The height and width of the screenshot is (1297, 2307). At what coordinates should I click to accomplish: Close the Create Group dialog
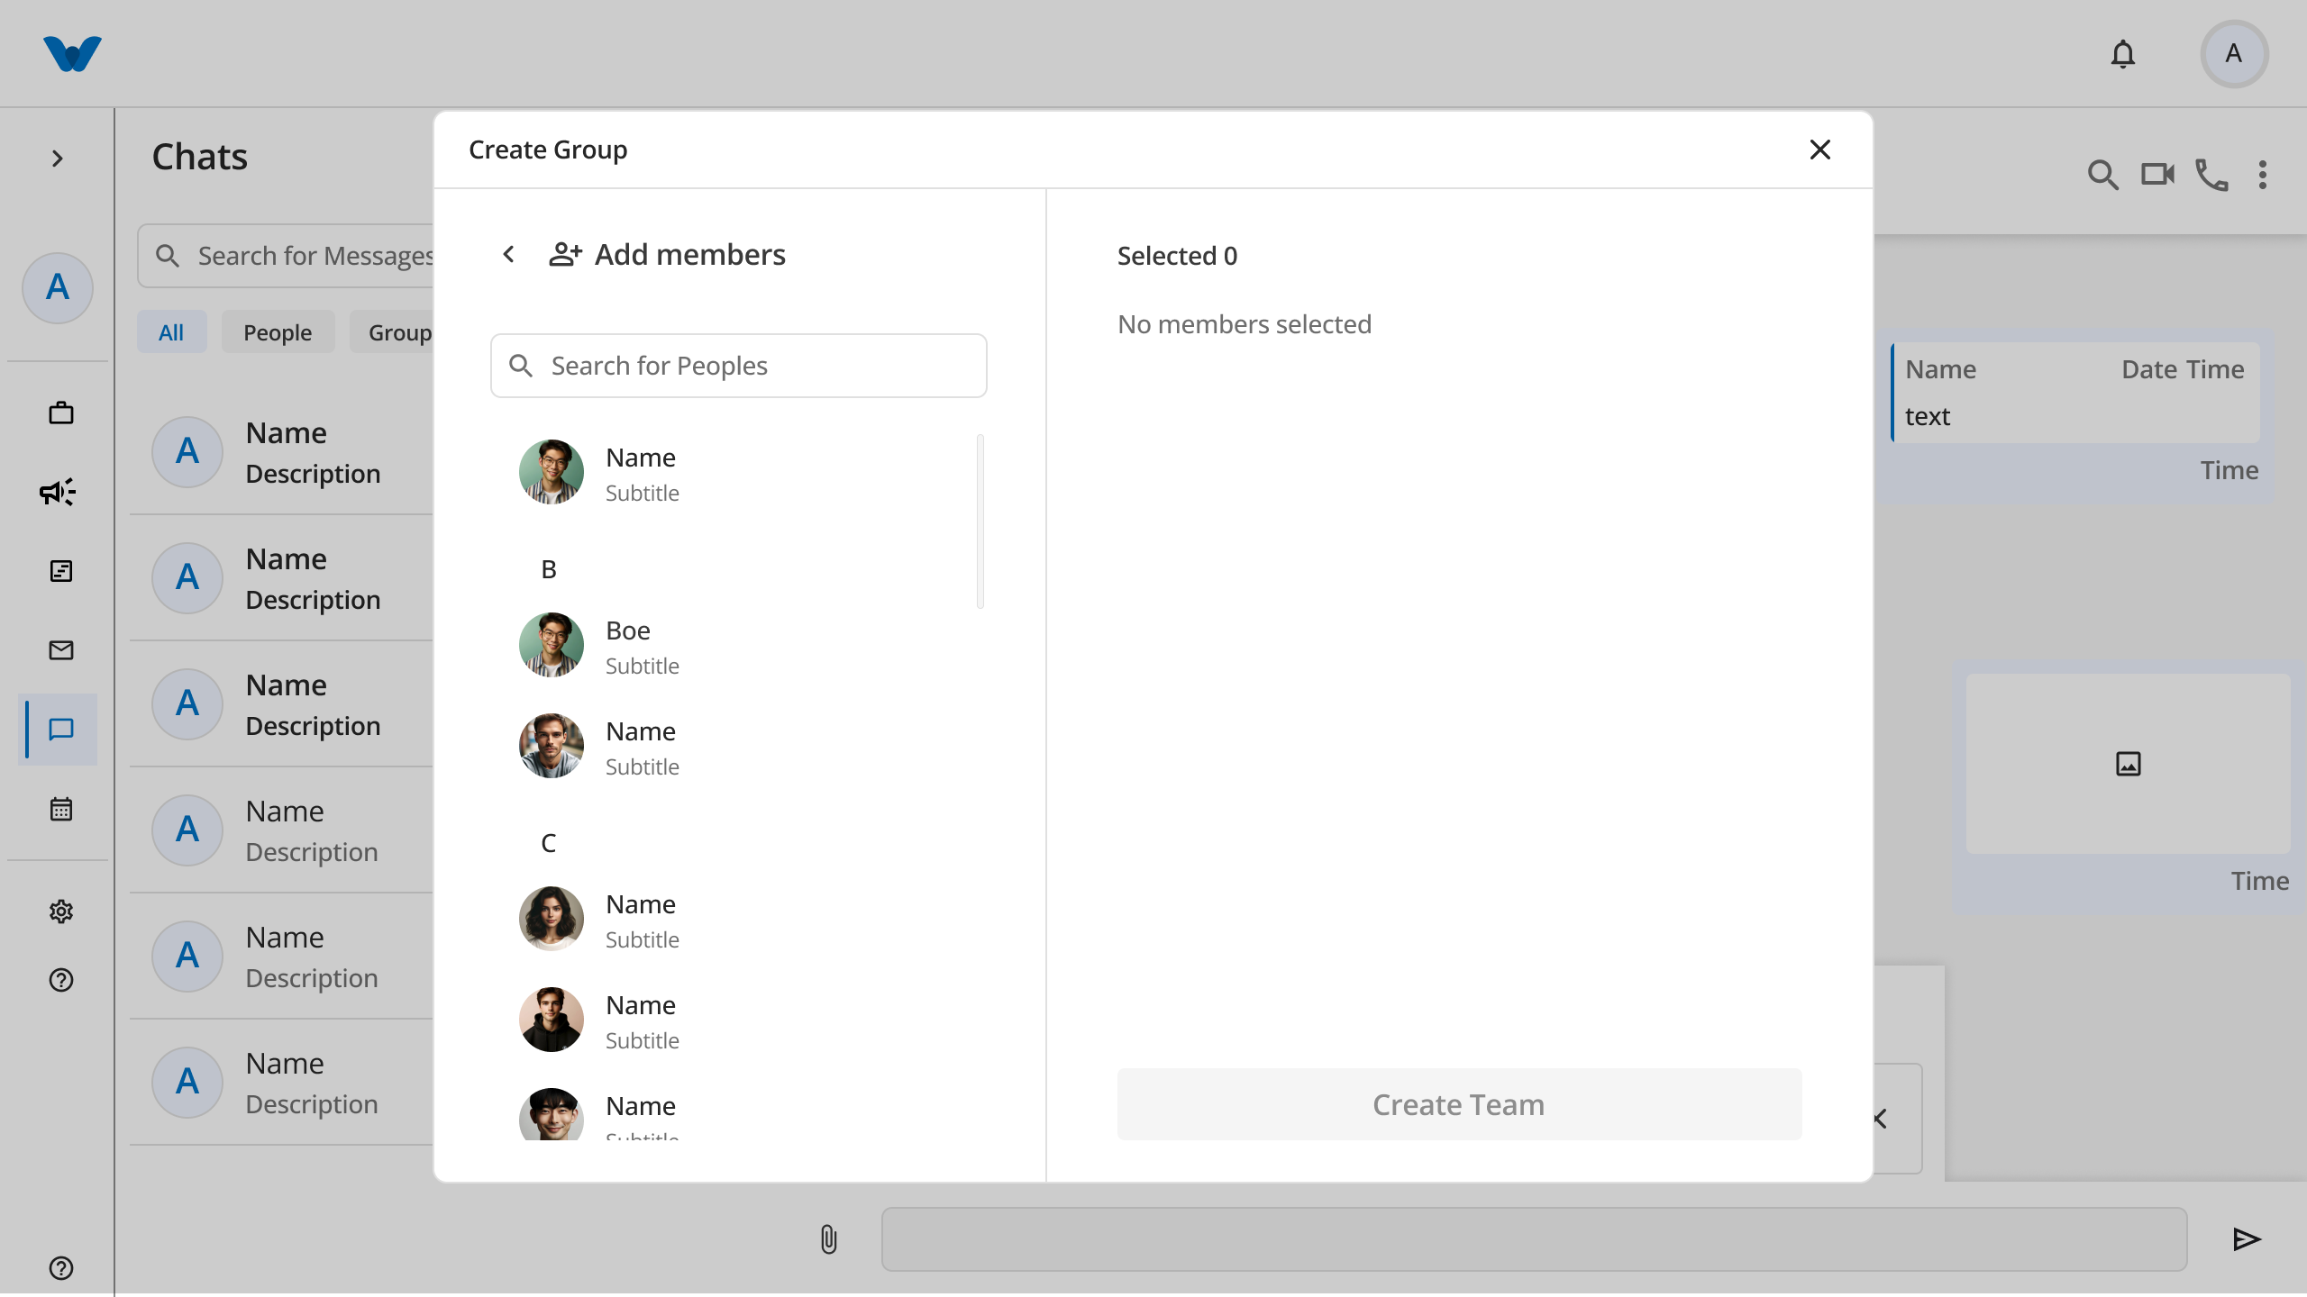[x=1820, y=150]
